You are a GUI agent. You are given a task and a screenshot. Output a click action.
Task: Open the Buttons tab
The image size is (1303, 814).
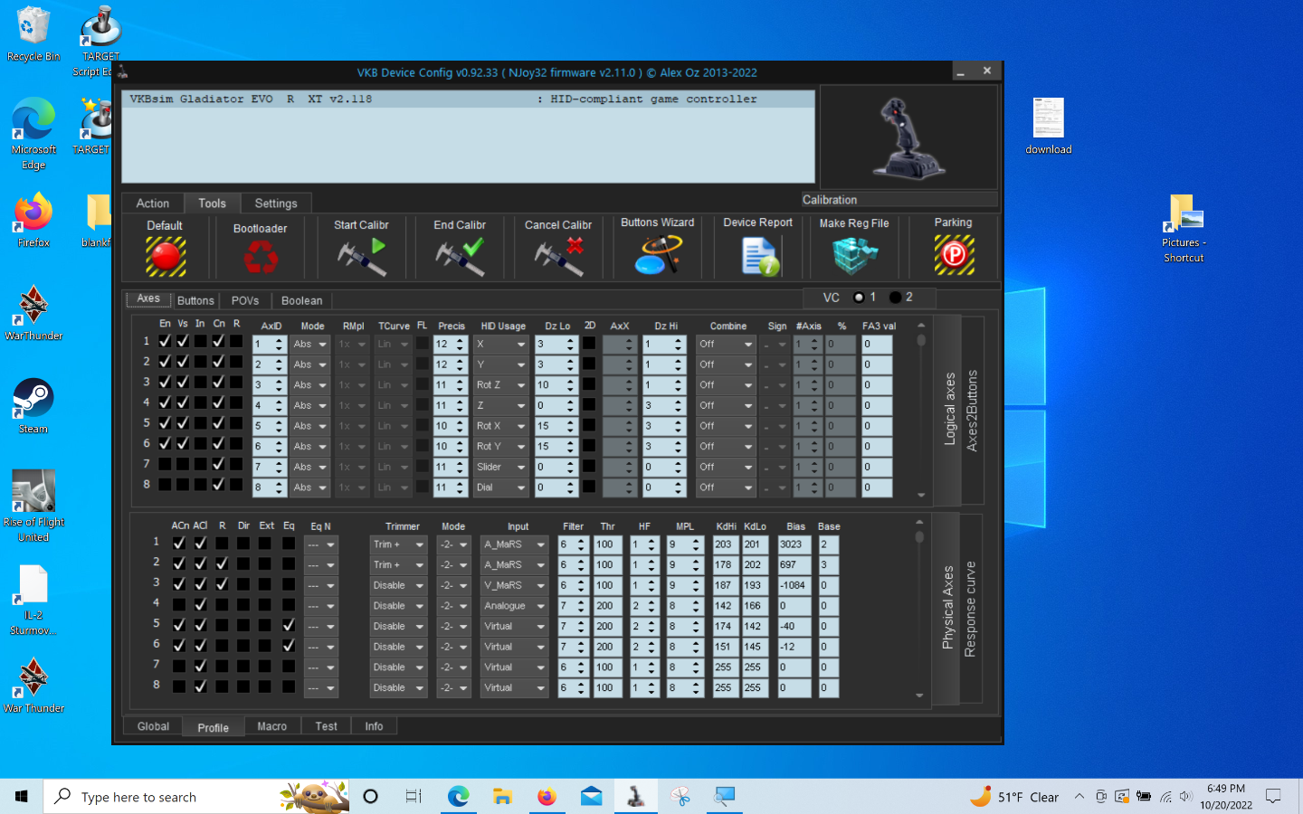pyautogui.click(x=195, y=300)
